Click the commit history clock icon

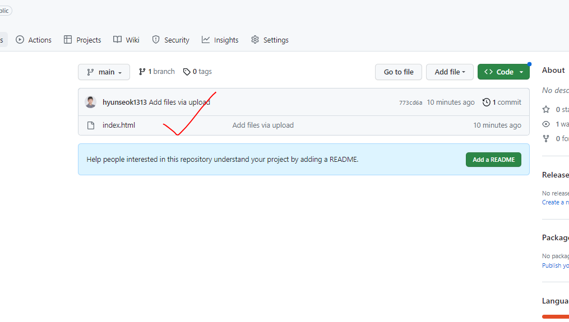486,102
